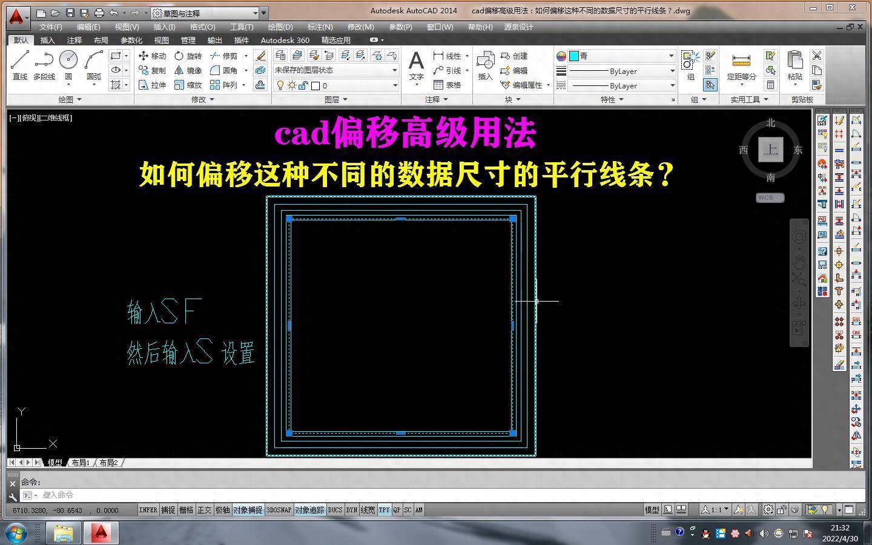Screen dimensions: 872x545
Task: Toggle 正交 ortho mode in status bar
Action: pyautogui.click(x=205, y=510)
